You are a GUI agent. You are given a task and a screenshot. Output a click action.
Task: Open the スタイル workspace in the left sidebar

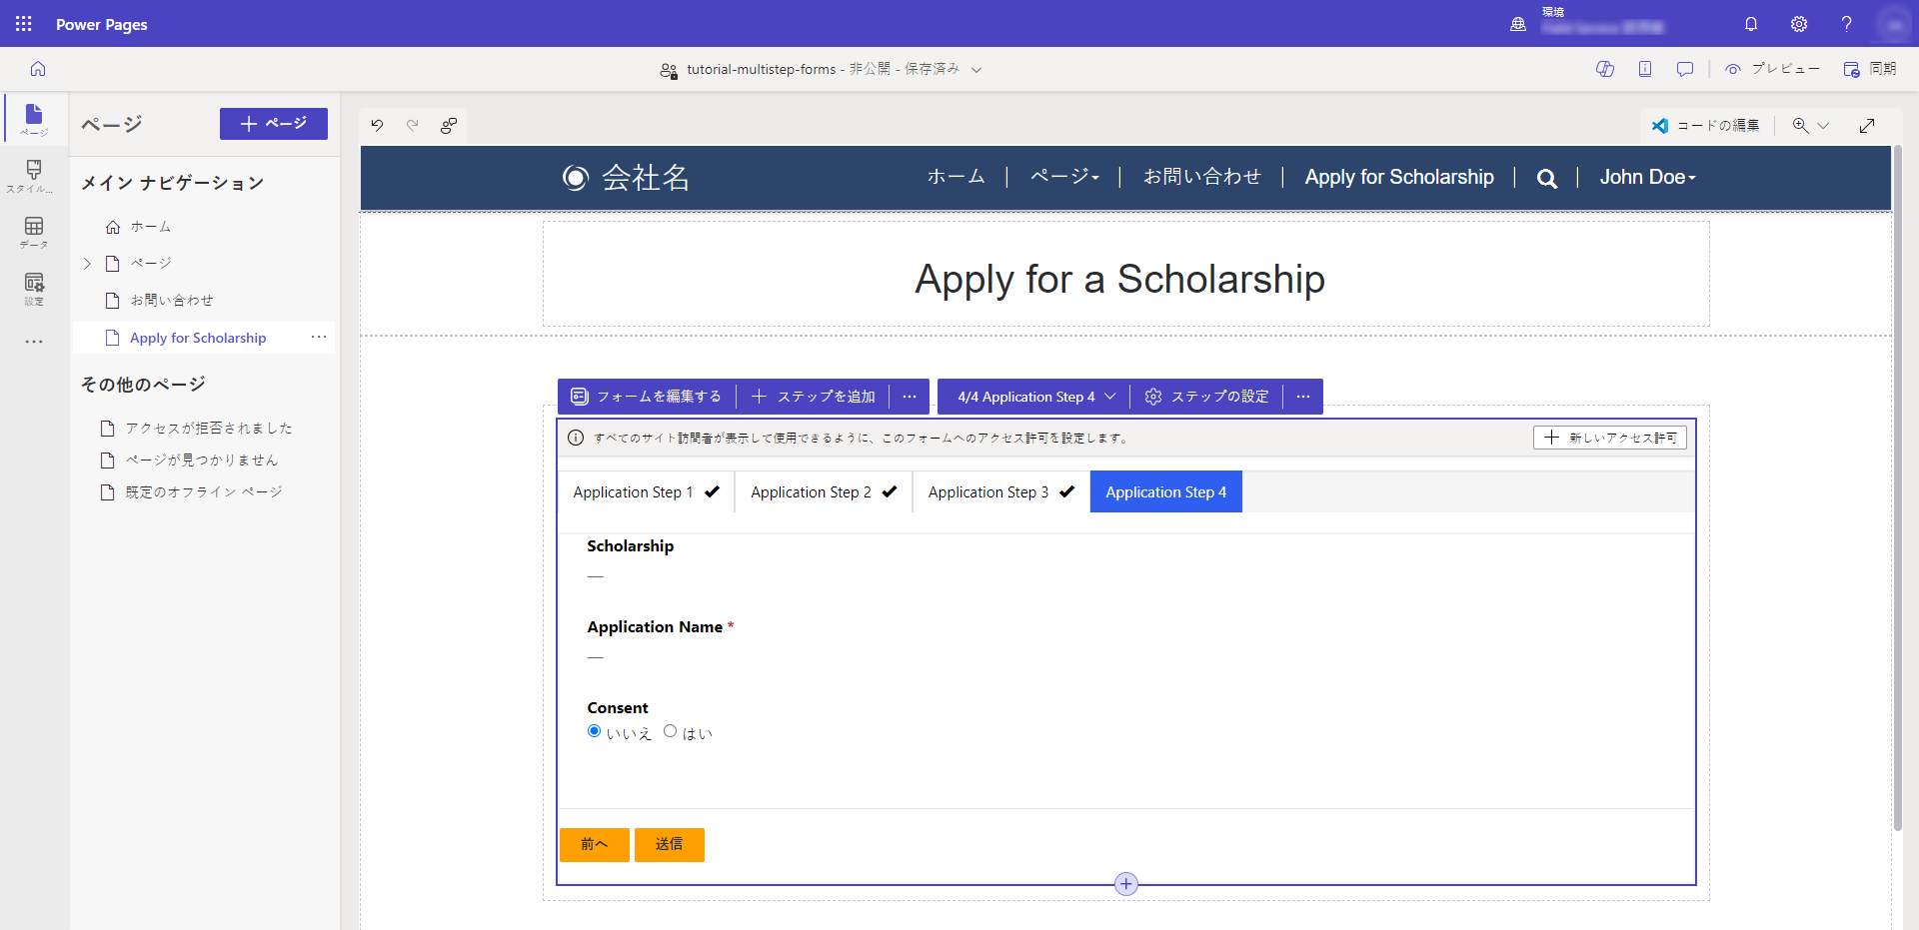click(33, 175)
